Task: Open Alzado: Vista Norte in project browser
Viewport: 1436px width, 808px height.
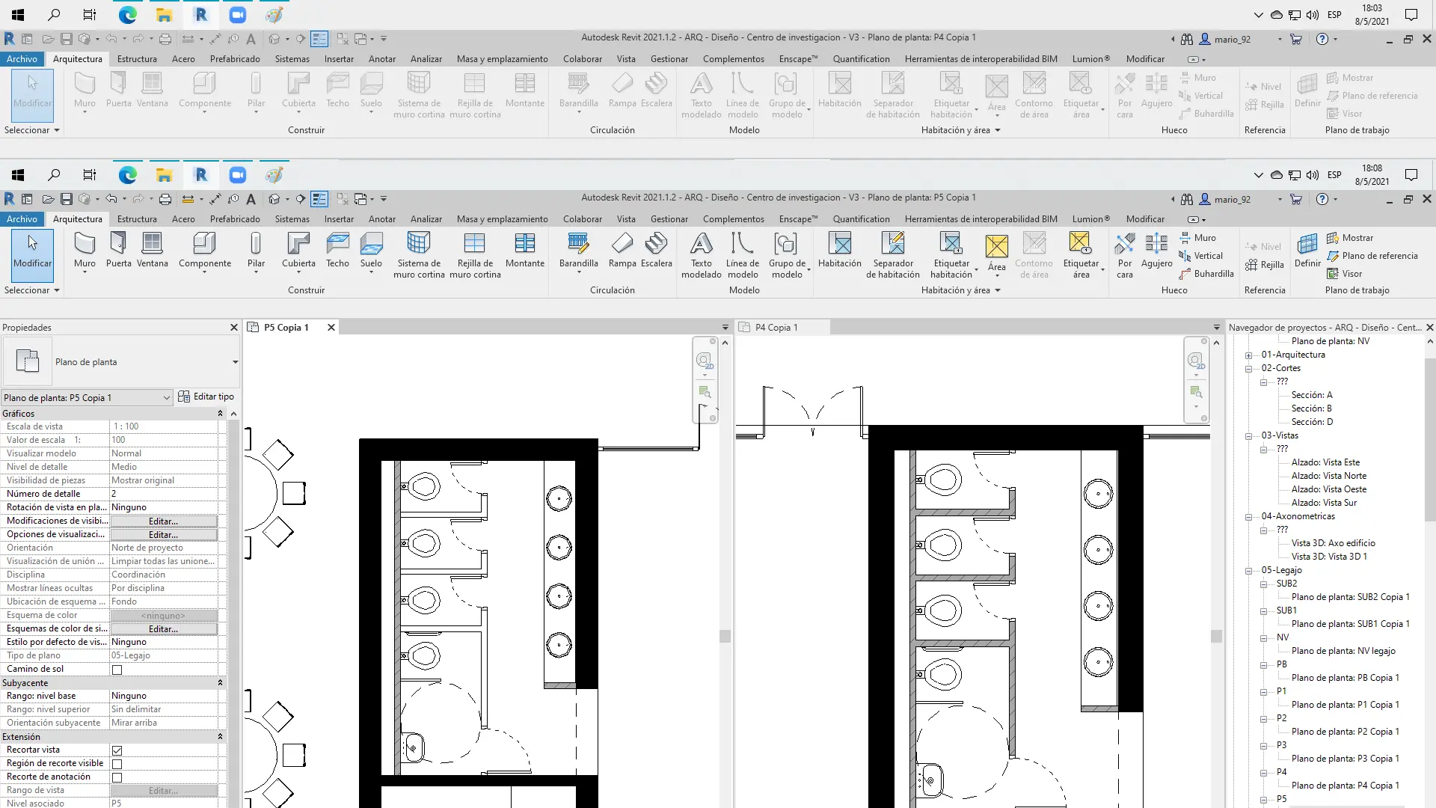Action: (x=1328, y=476)
